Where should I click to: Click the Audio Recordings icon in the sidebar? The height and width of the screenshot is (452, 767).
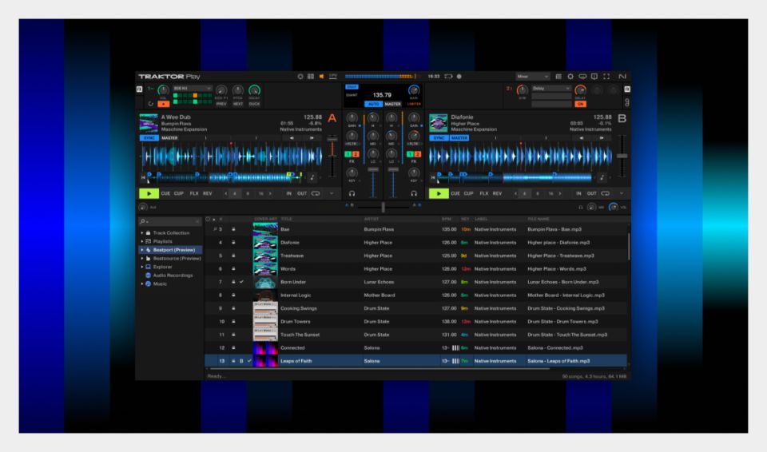coord(149,276)
